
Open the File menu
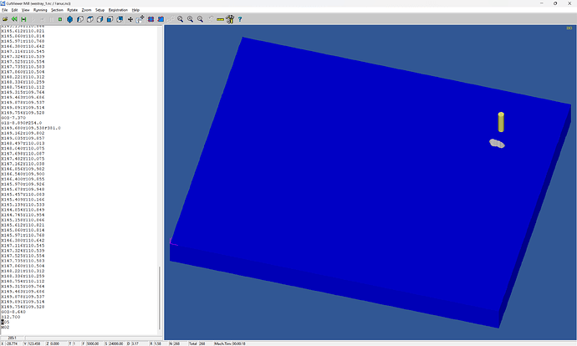tap(4, 10)
